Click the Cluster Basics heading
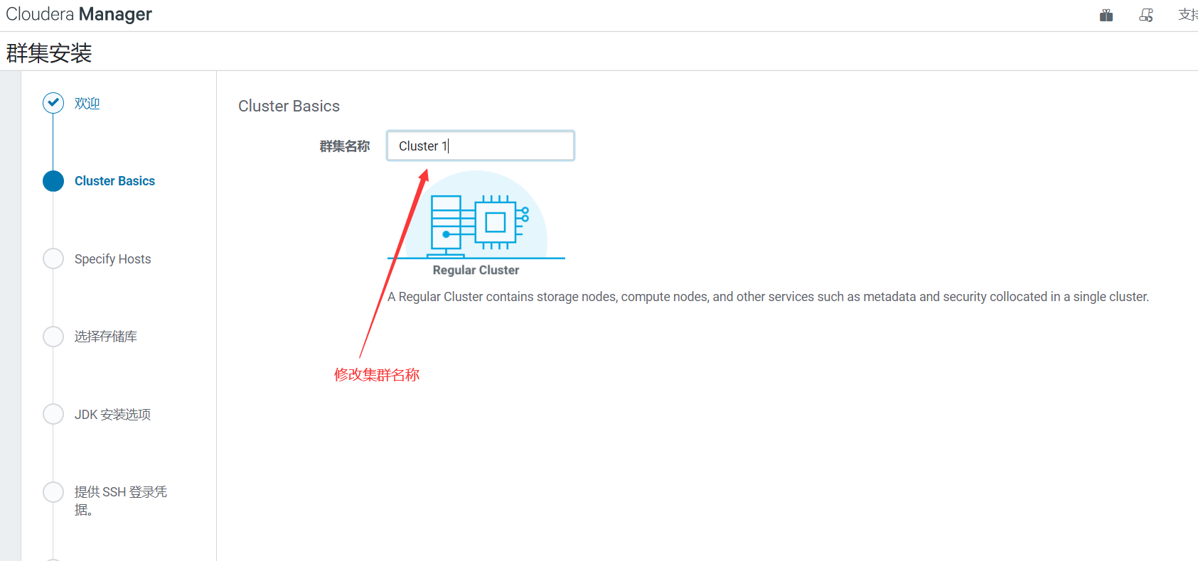1198x561 pixels. 289,106
